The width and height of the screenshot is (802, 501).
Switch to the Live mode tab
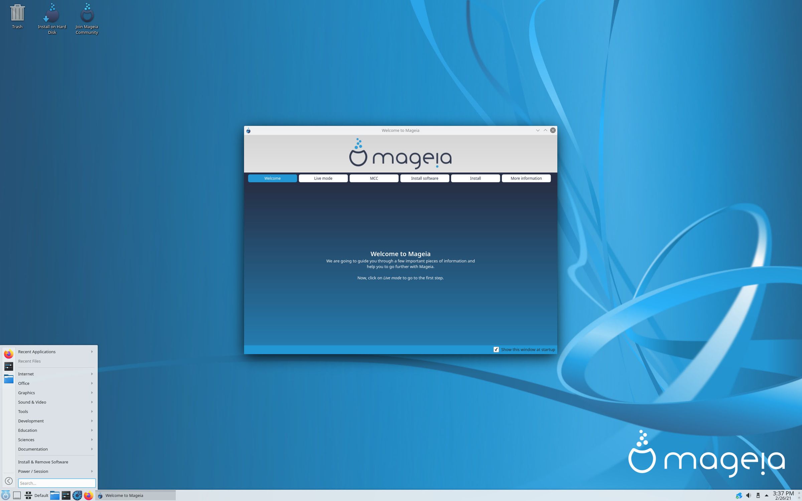[x=323, y=178]
